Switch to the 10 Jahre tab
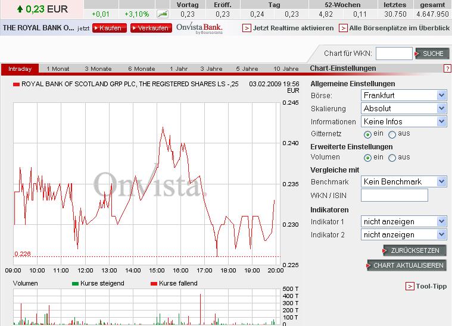Viewport: 452px width, 326px height. pos(286,69)
